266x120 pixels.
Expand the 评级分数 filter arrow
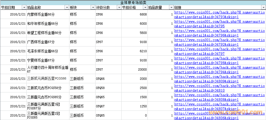pos(119,7)
